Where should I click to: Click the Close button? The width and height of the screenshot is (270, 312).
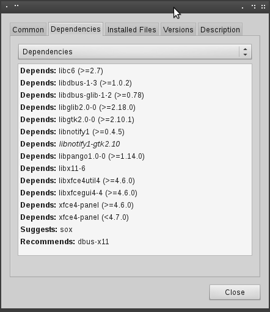coord(235,292)
